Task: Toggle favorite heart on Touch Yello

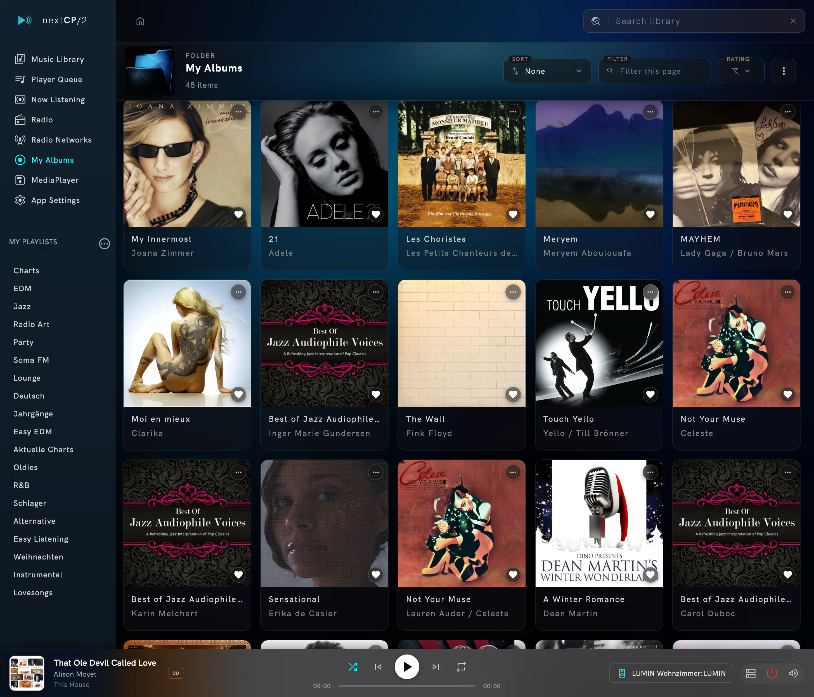Action: coord(650,394)
